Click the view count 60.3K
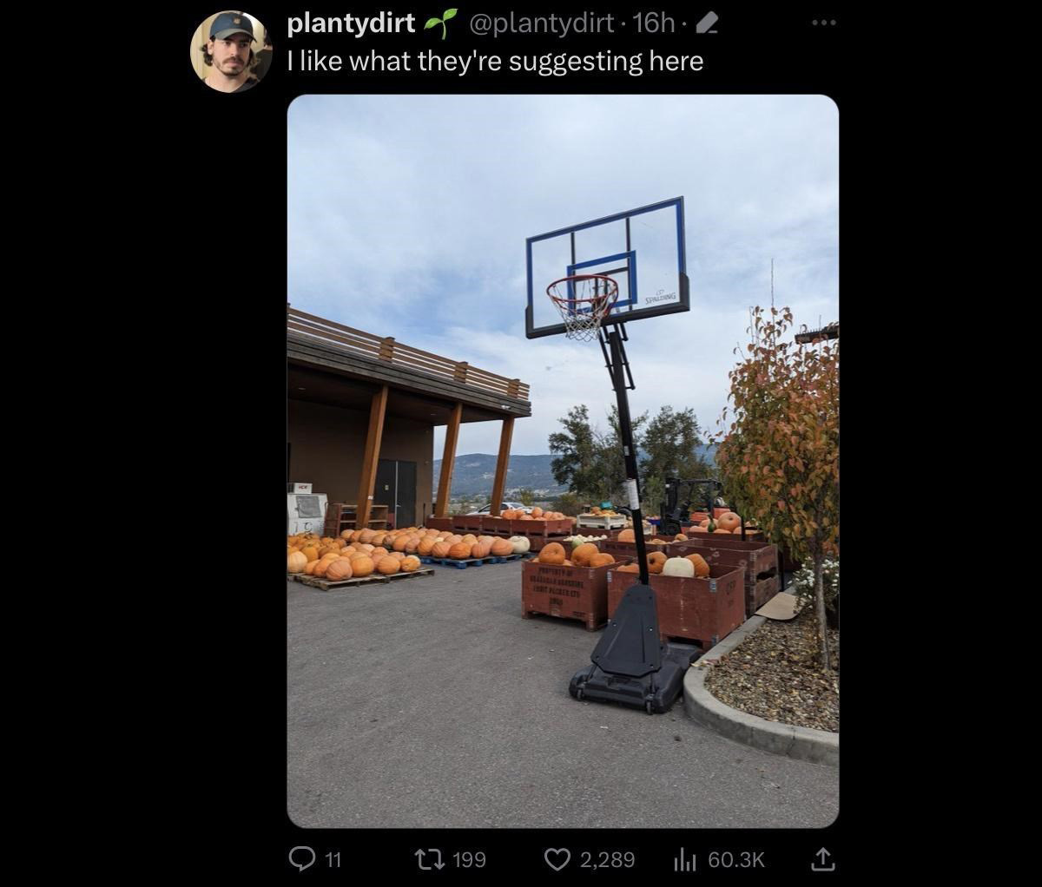This screenshot has height=887, width=1042. click(736, 860)
